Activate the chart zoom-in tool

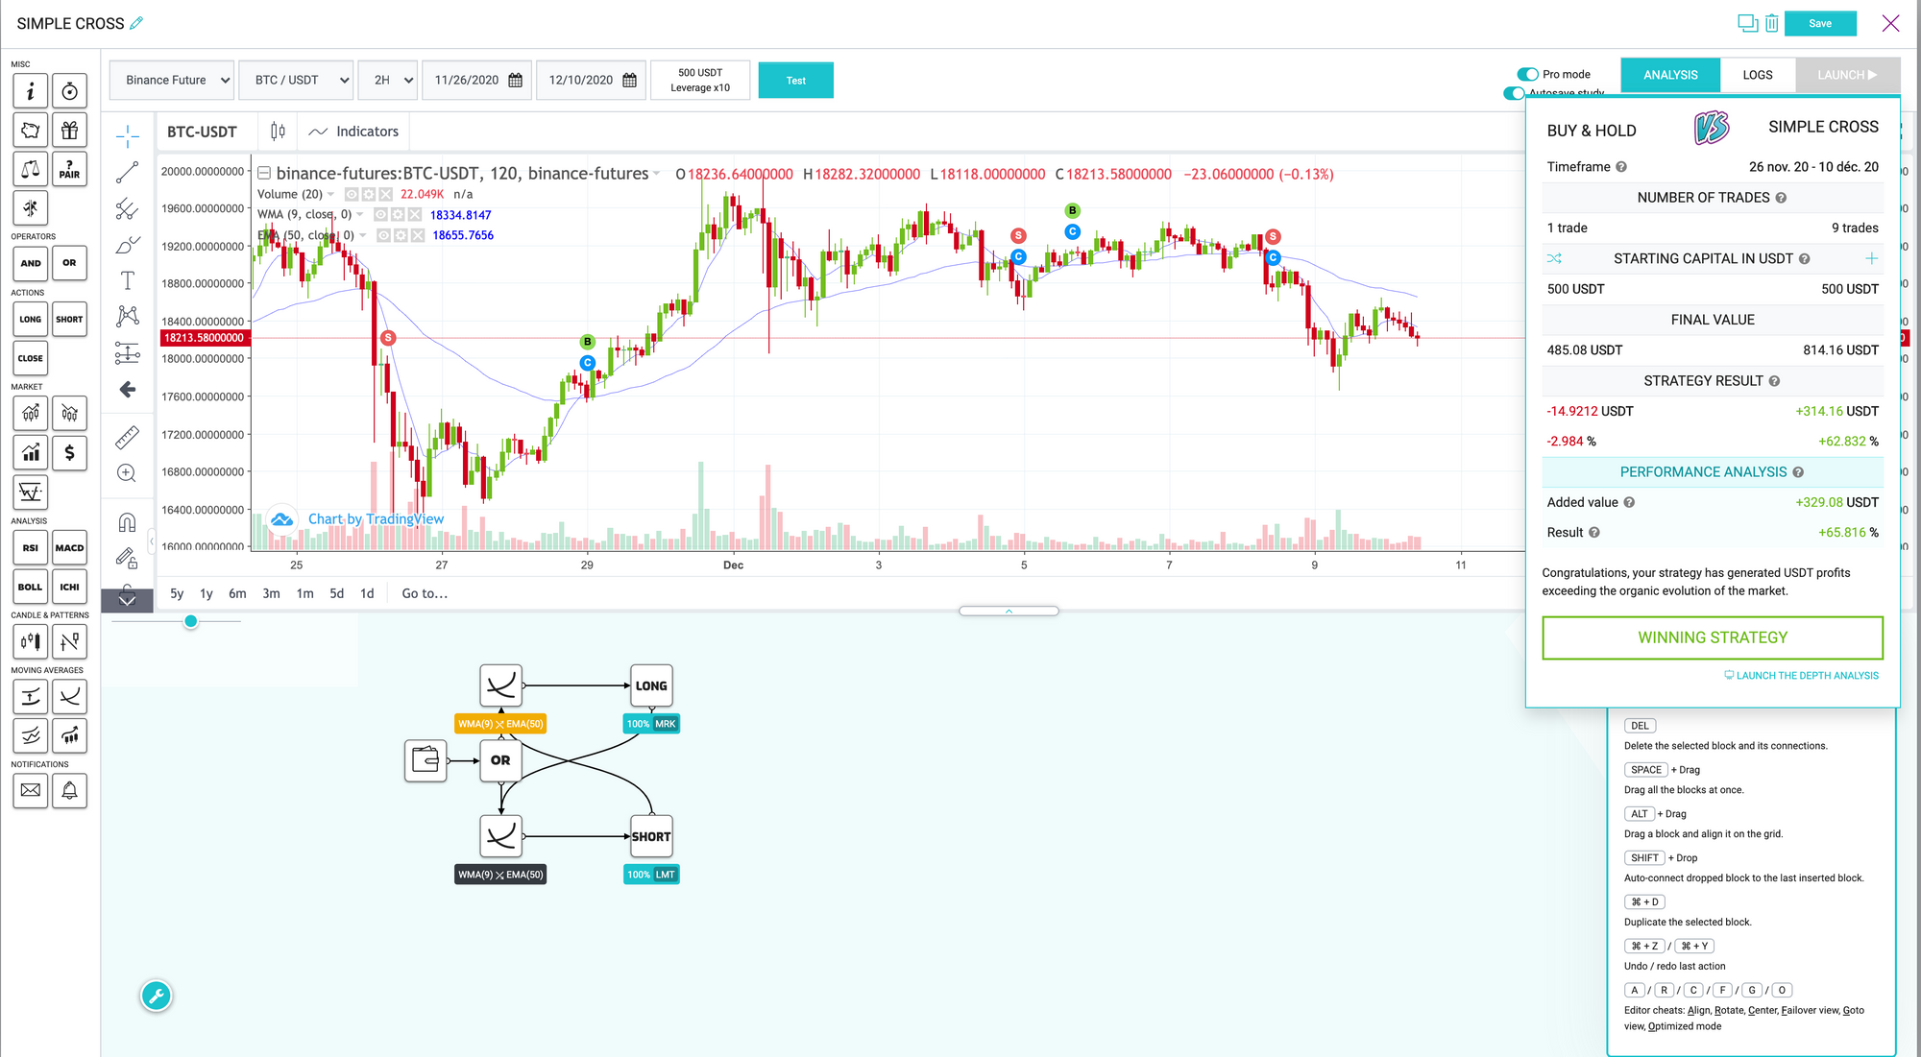click(127, 473)
